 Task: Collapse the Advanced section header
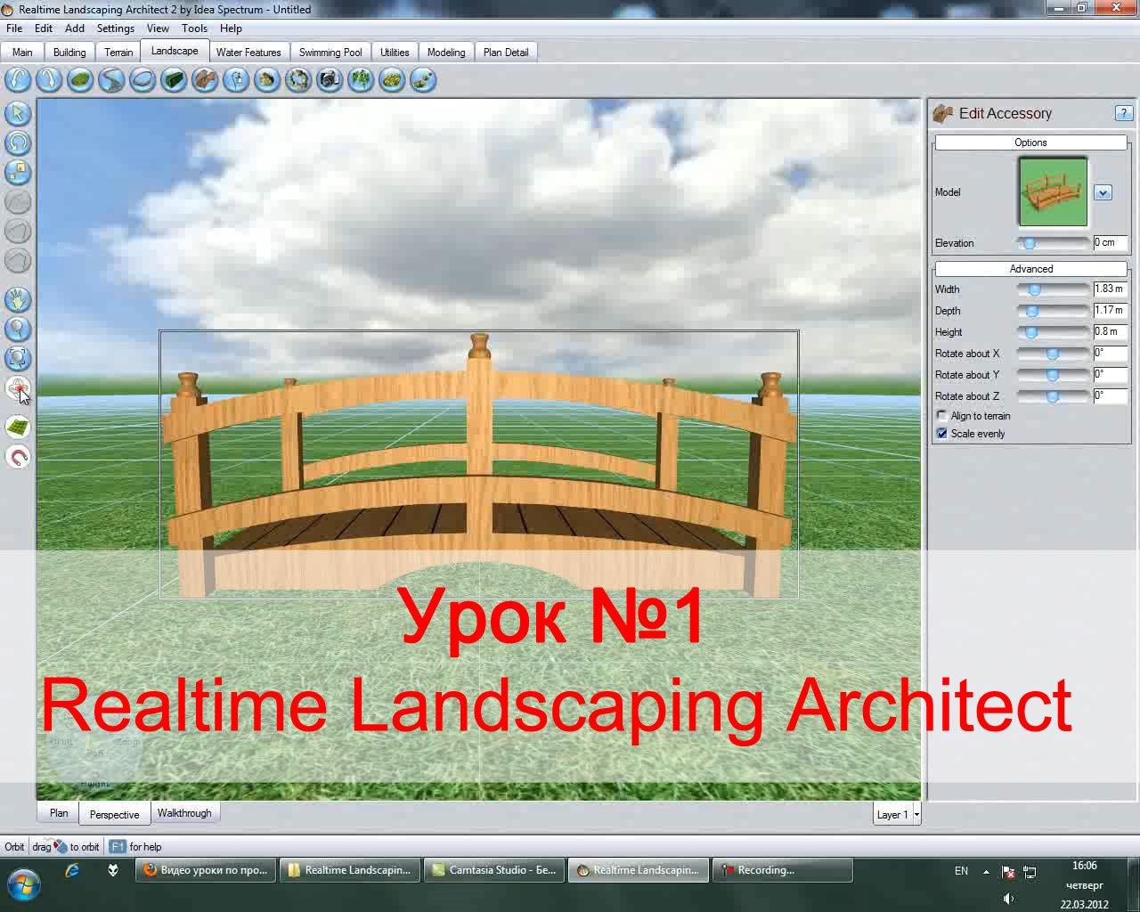pyautogui.click(x=1030, y=269)
